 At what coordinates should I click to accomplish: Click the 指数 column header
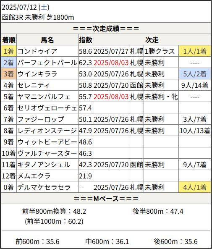coord(86,40)
